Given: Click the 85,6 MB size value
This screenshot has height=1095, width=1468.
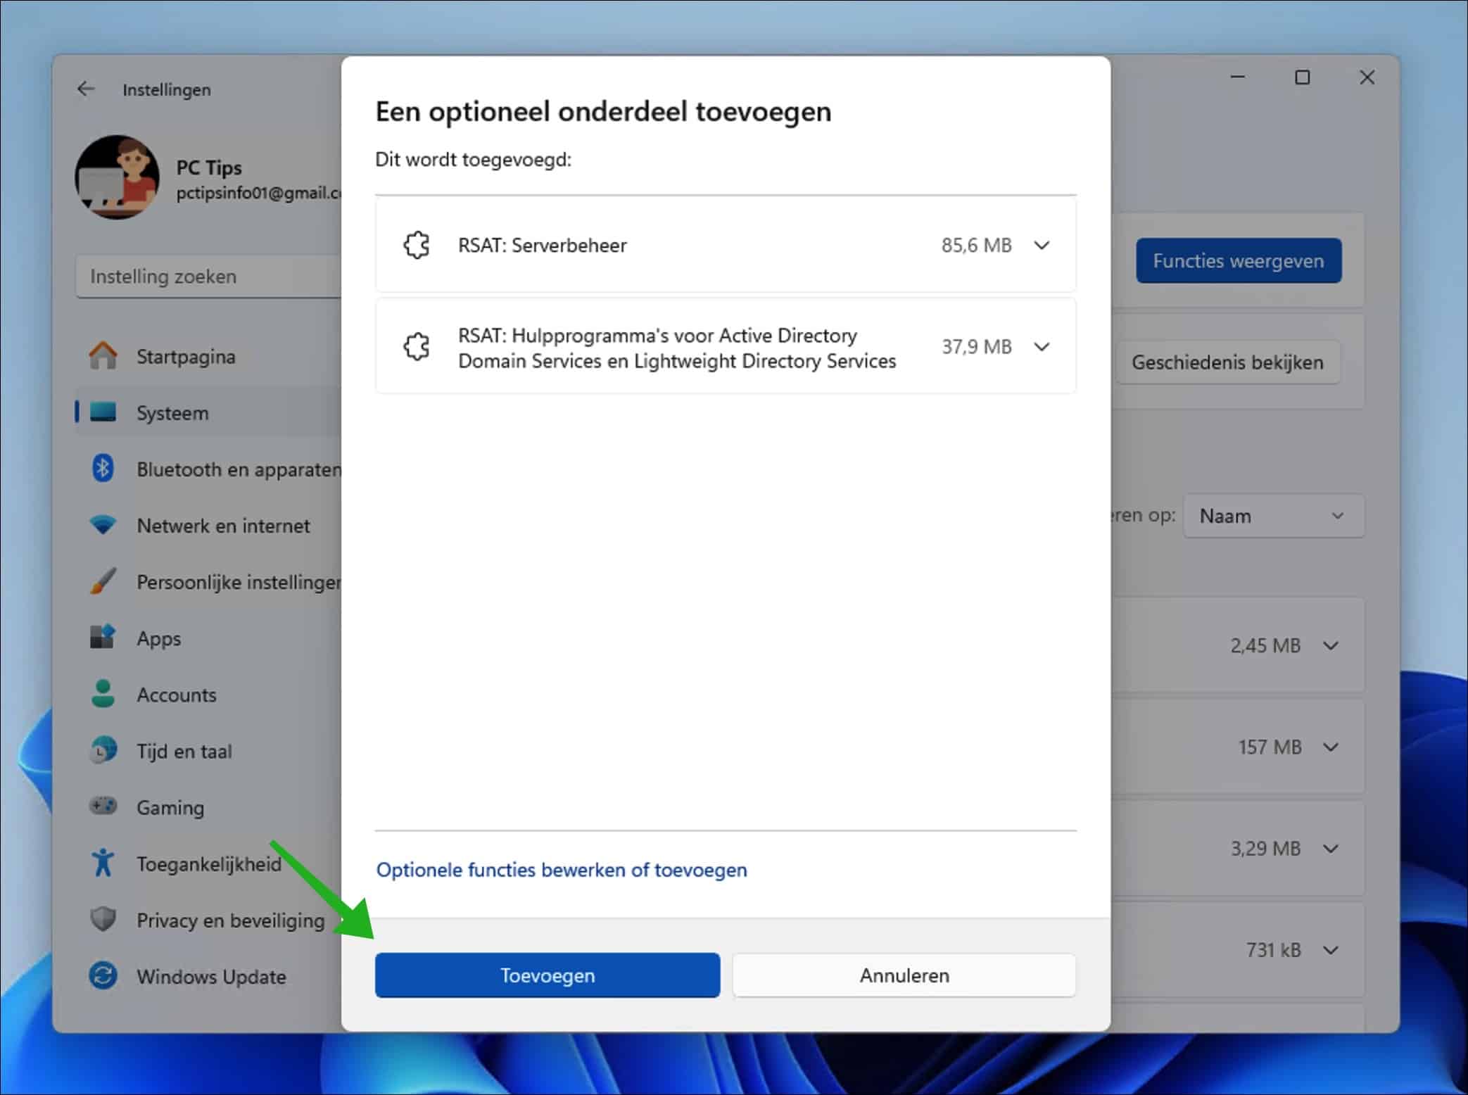Looking at the screenshot, I should tap(976, 245).
